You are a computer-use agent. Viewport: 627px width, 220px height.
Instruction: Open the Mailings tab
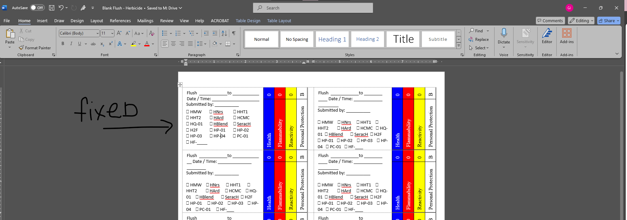pos(145,21)
